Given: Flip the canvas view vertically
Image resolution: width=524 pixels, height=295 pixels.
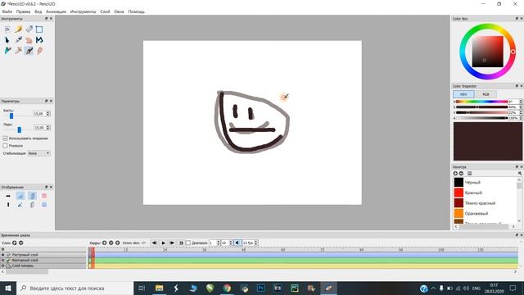Looking at the screenshot, I should point(8,205).
